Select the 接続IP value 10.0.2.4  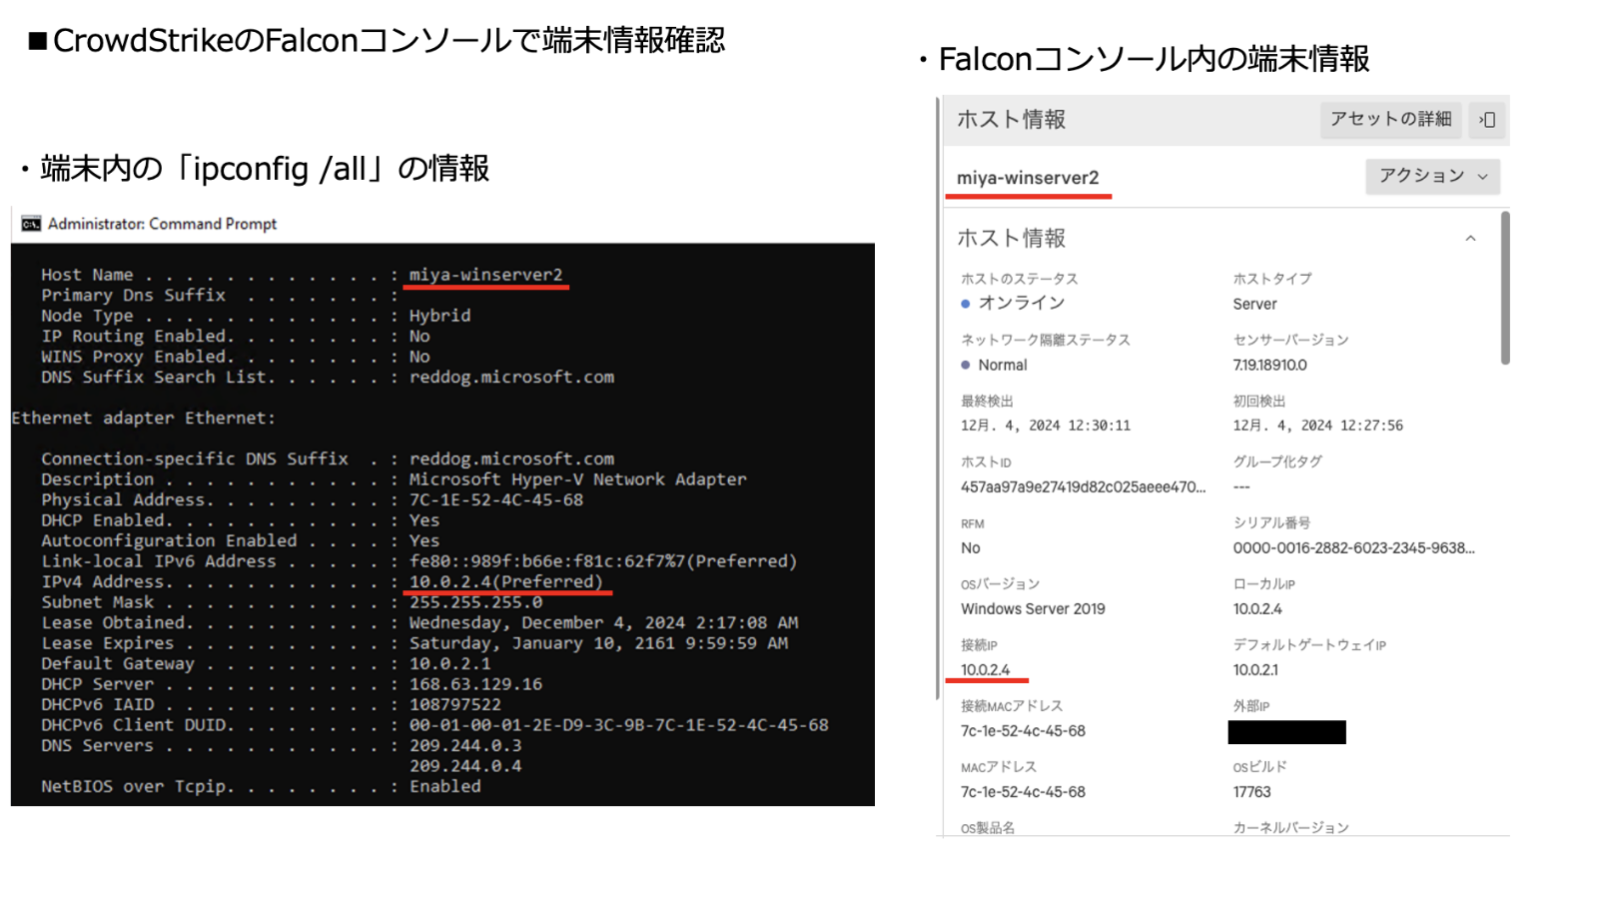click(x=985, y=670)
